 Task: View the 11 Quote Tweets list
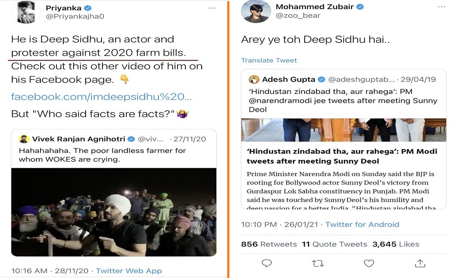334,244
